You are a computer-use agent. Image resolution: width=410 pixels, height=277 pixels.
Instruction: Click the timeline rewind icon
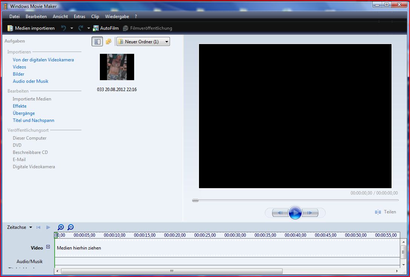38,227
